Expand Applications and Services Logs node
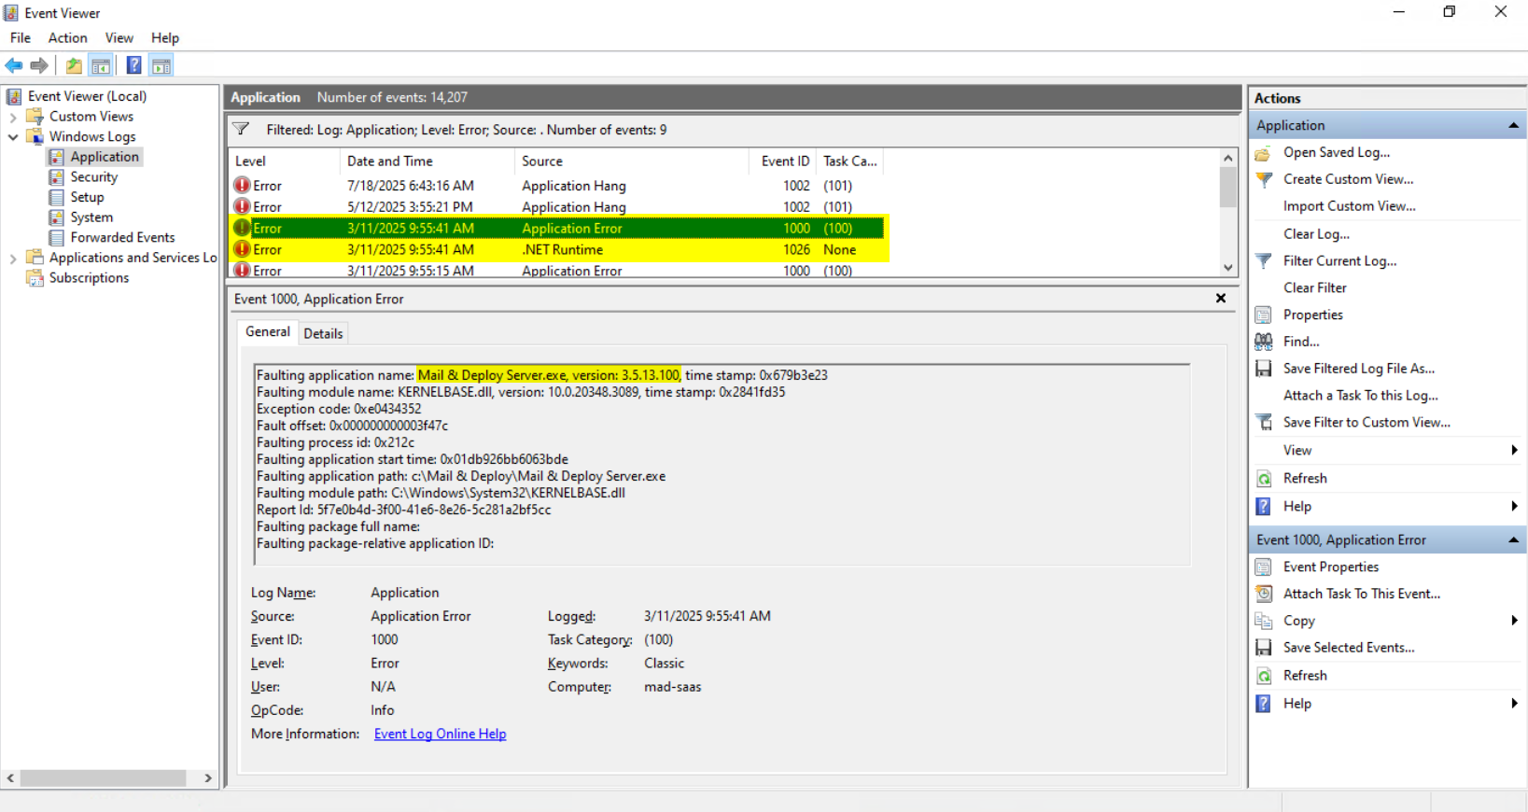The image size is (1528, 812). pos(13,259)
